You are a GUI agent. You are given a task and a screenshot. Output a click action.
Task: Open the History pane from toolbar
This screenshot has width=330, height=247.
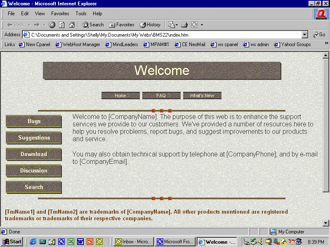[150, 25]
